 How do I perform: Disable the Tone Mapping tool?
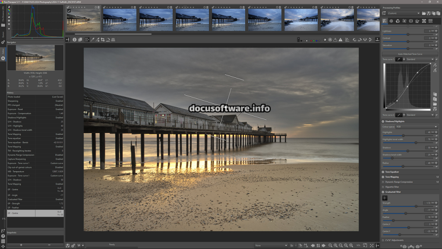coord(383,177)
